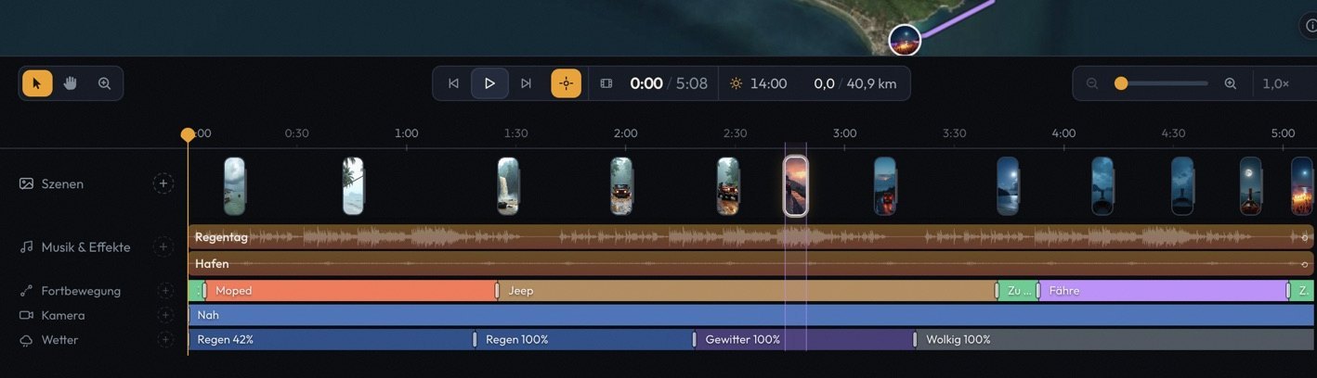This screenshot has height=378, width=1317.
Task: Click the timeline zoom slider handle
Action: (x=1121, y=83)
